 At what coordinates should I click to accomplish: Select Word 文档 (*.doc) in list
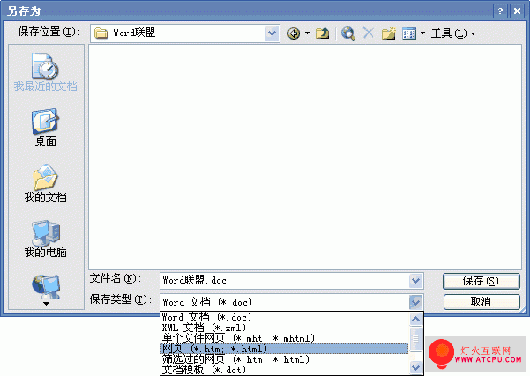[285, 317]
